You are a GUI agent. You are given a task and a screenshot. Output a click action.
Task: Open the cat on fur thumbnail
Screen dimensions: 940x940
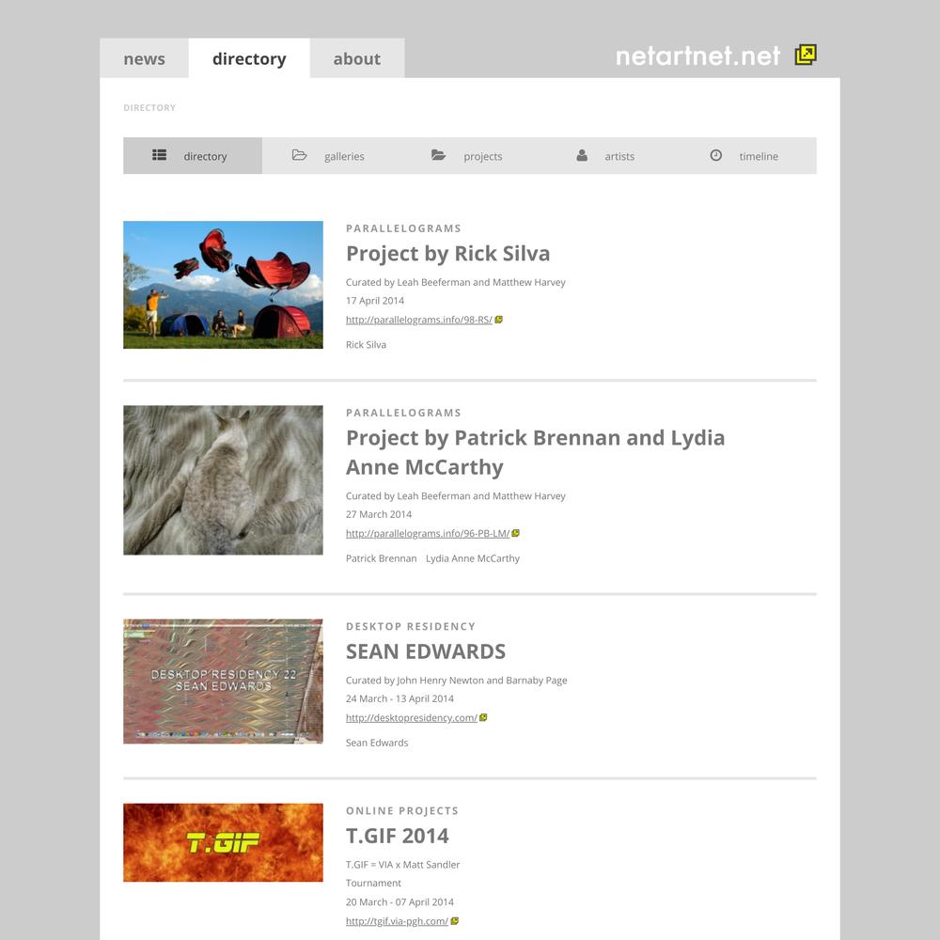coord(223,480)
